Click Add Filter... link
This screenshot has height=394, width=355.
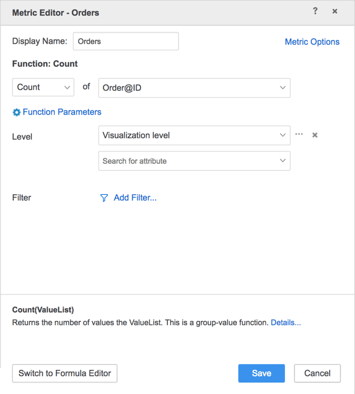[x=135, y=198]
